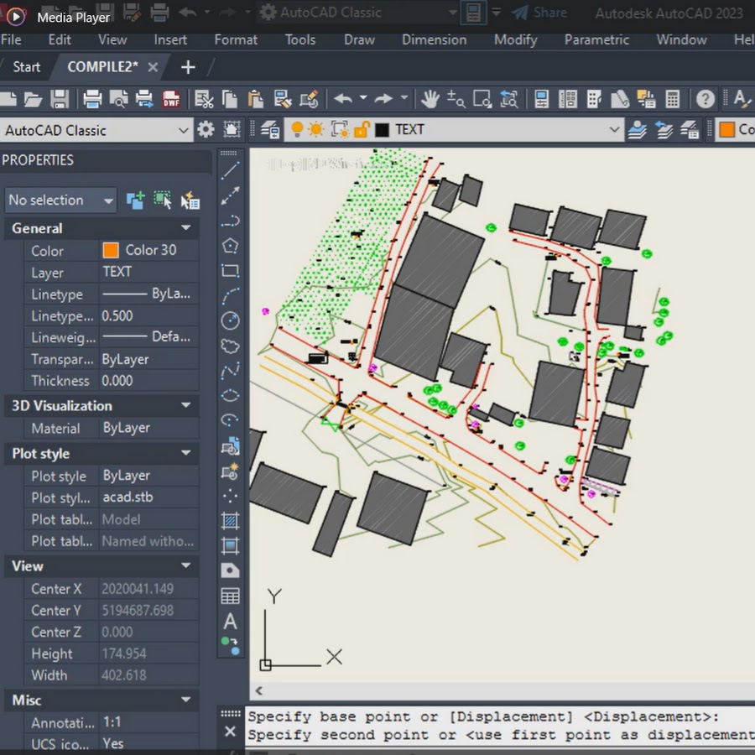Click the Match Properties brush icon

[x=282, y=100]
